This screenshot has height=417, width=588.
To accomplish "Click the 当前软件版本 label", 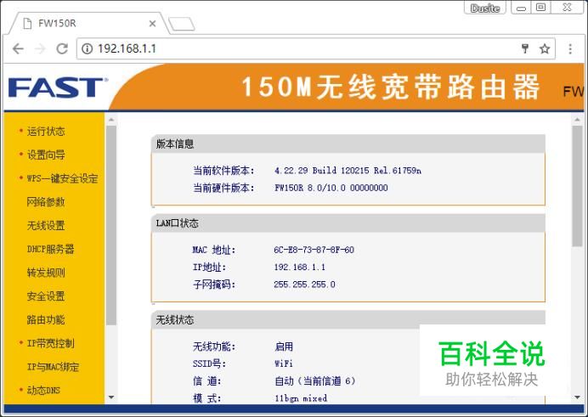I will pyautogui.click(x=223, y=171).
